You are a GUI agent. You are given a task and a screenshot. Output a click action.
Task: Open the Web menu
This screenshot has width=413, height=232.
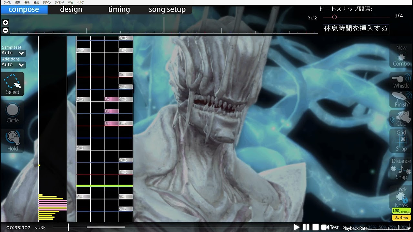coord(71,3)
